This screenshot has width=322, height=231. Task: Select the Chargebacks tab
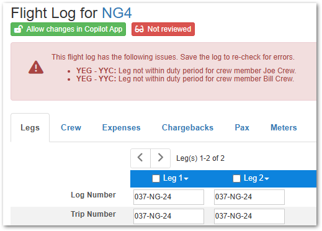(x=187, y=127)
